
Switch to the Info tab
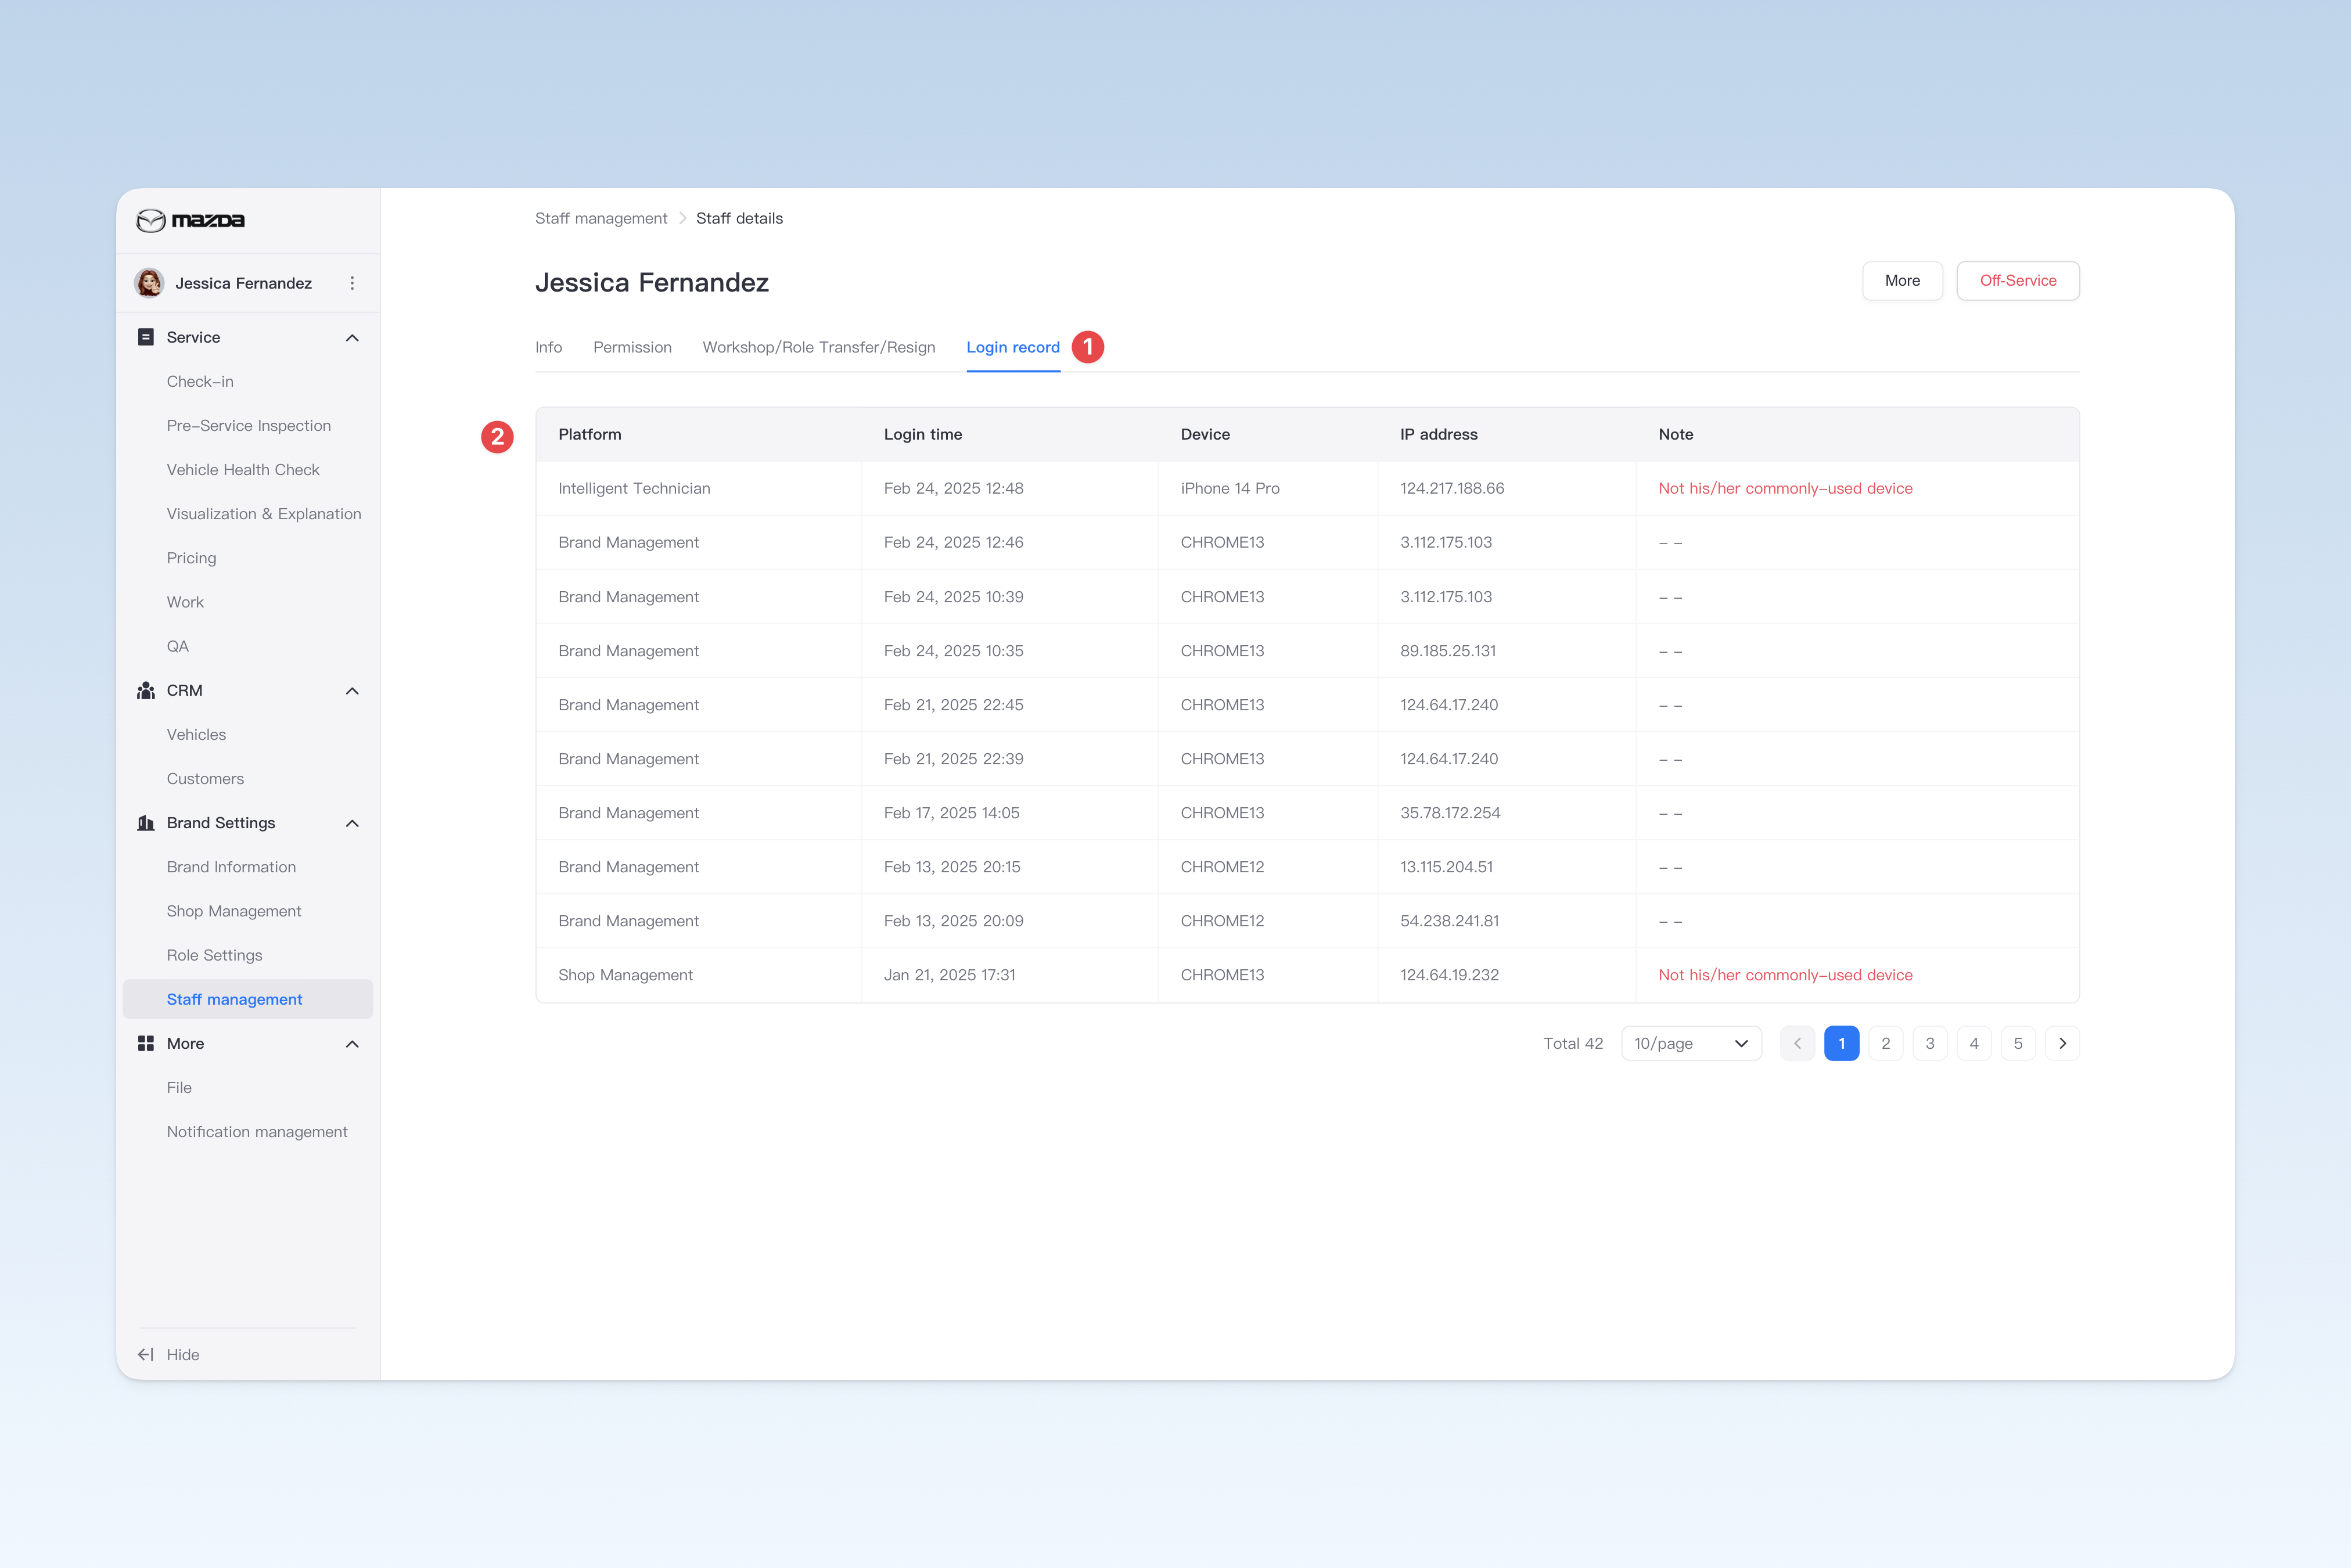[x=548, y=347]
